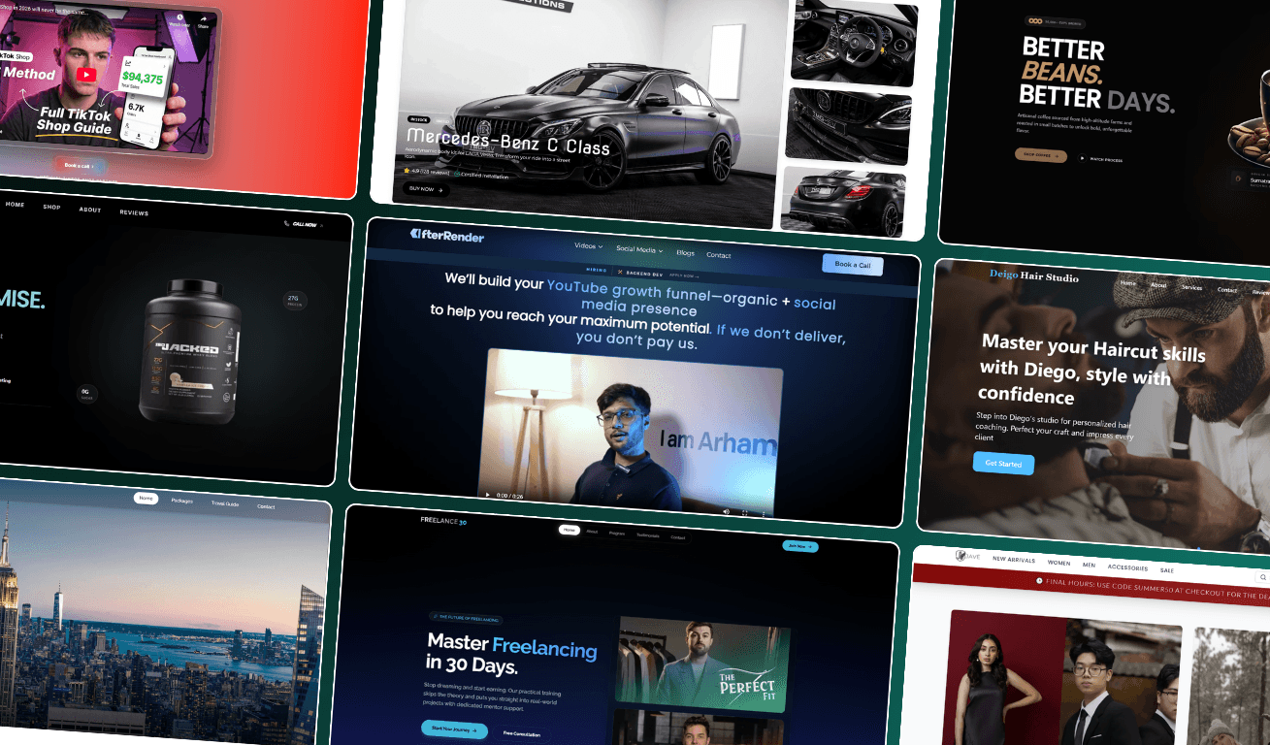Click the search icon on fashion store

click(x=1262, y=577)
